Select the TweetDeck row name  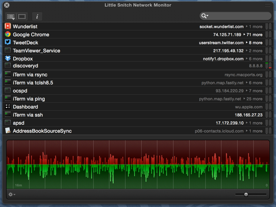click(25, 43)
